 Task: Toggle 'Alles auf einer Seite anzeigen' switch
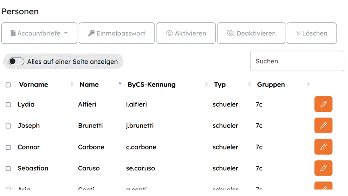pos(16,61)
